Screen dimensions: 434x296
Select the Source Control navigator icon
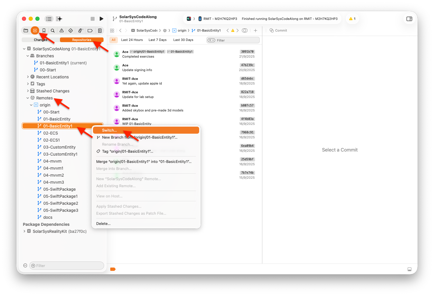(x=35, y=30)
